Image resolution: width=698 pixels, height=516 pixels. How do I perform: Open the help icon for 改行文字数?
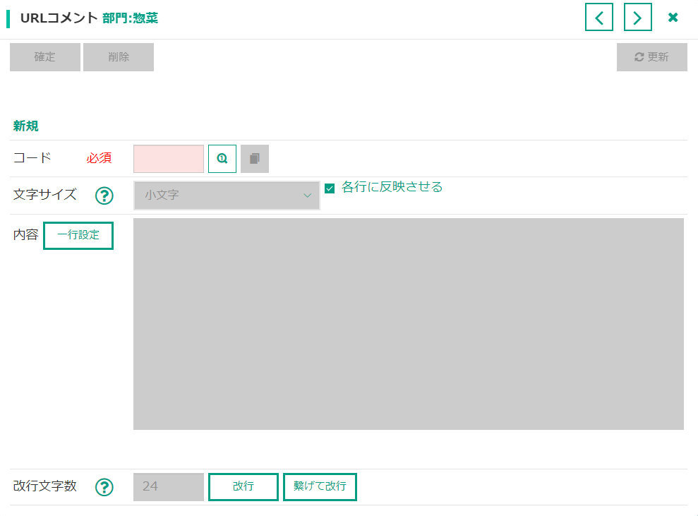click(x=104, y=487)
